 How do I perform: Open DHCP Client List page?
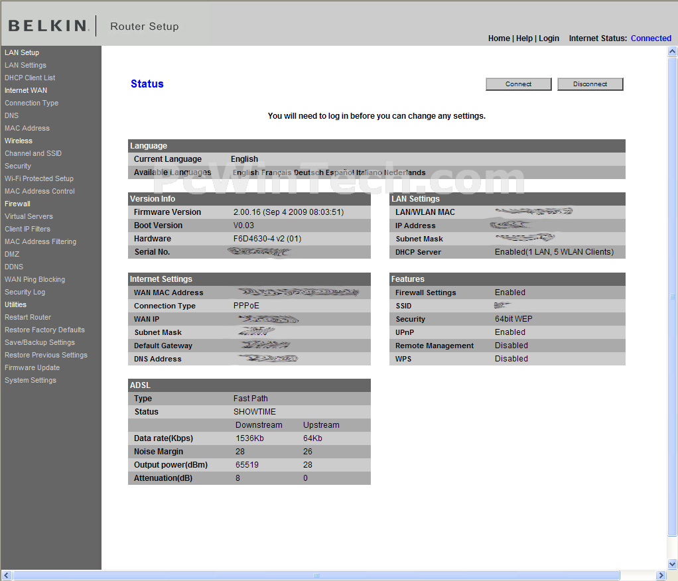pos(30,78)
